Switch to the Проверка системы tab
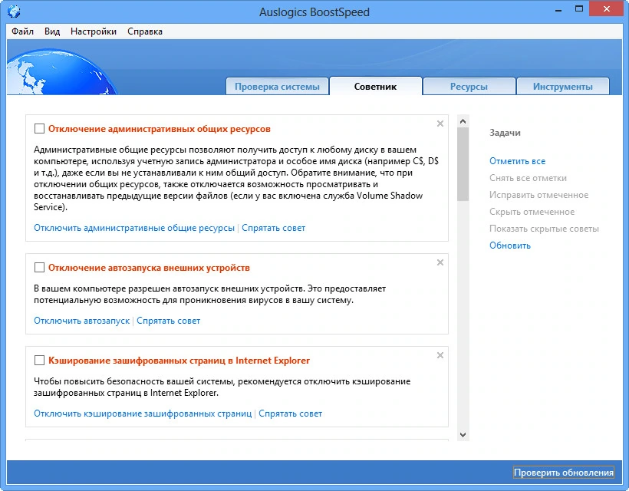Image resolution: width=629 pixels, height=491 pixels. [277, 86]
